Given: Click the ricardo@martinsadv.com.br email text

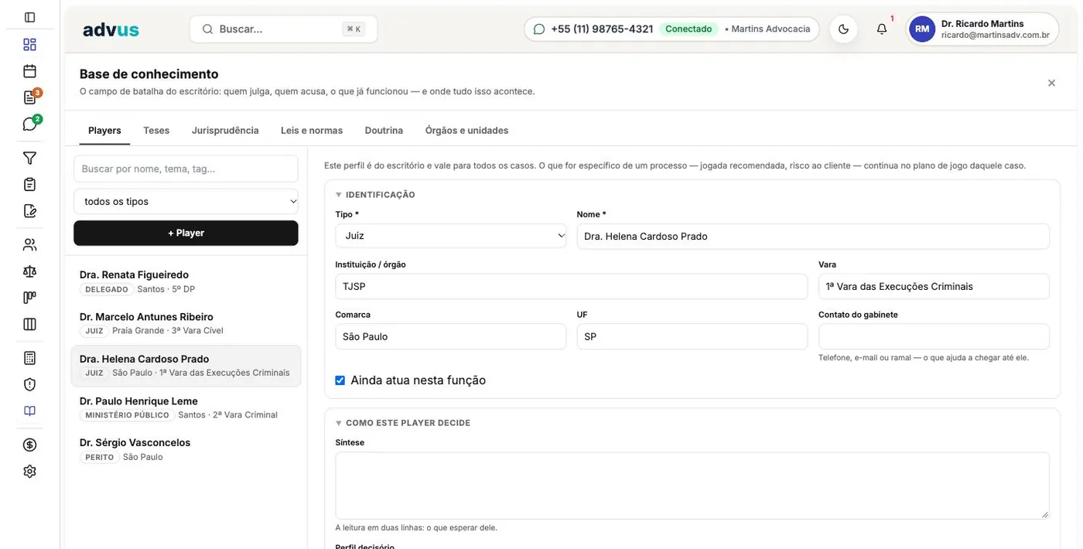Looking at the screenshot, I should (996, 36).
